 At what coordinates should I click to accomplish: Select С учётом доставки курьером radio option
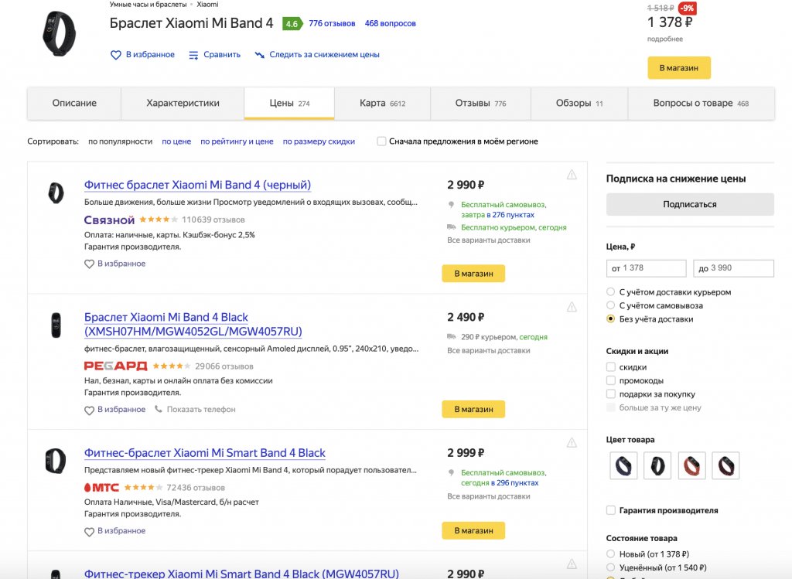pyautogui.click(x=611, y=292)
